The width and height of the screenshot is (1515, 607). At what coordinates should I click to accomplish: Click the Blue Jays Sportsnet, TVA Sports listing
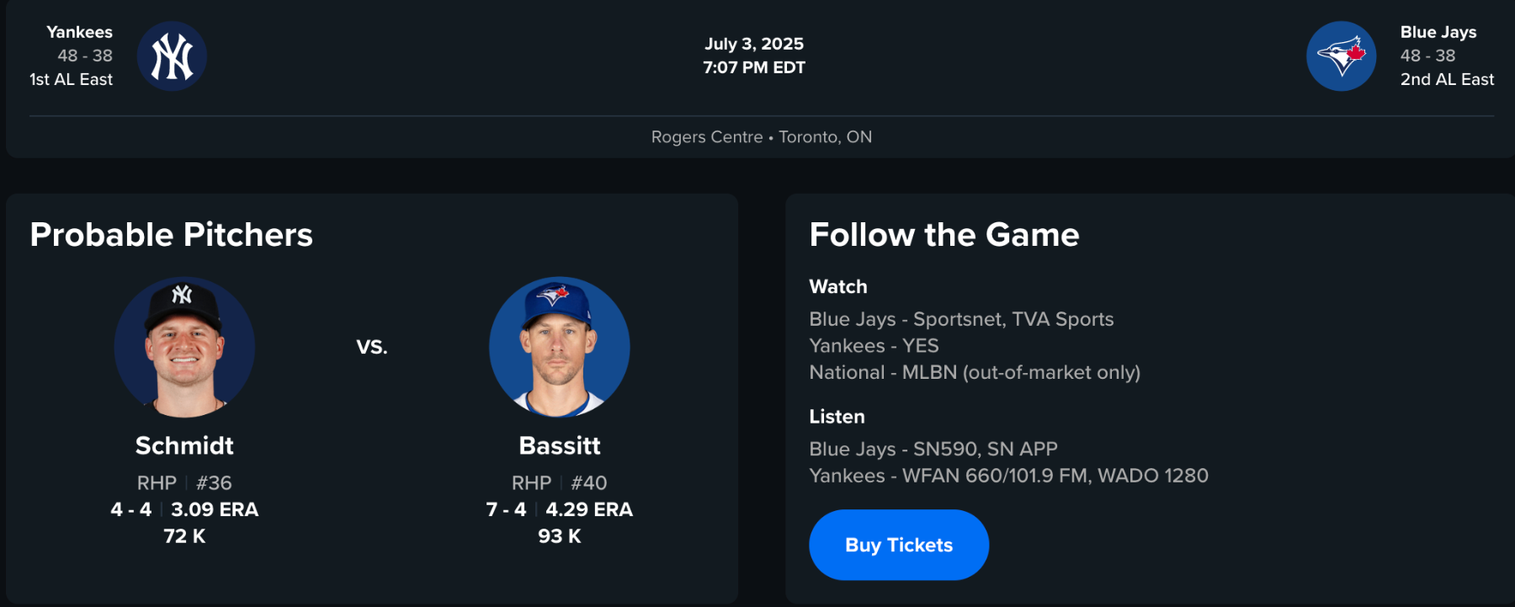tap(961, 319)
